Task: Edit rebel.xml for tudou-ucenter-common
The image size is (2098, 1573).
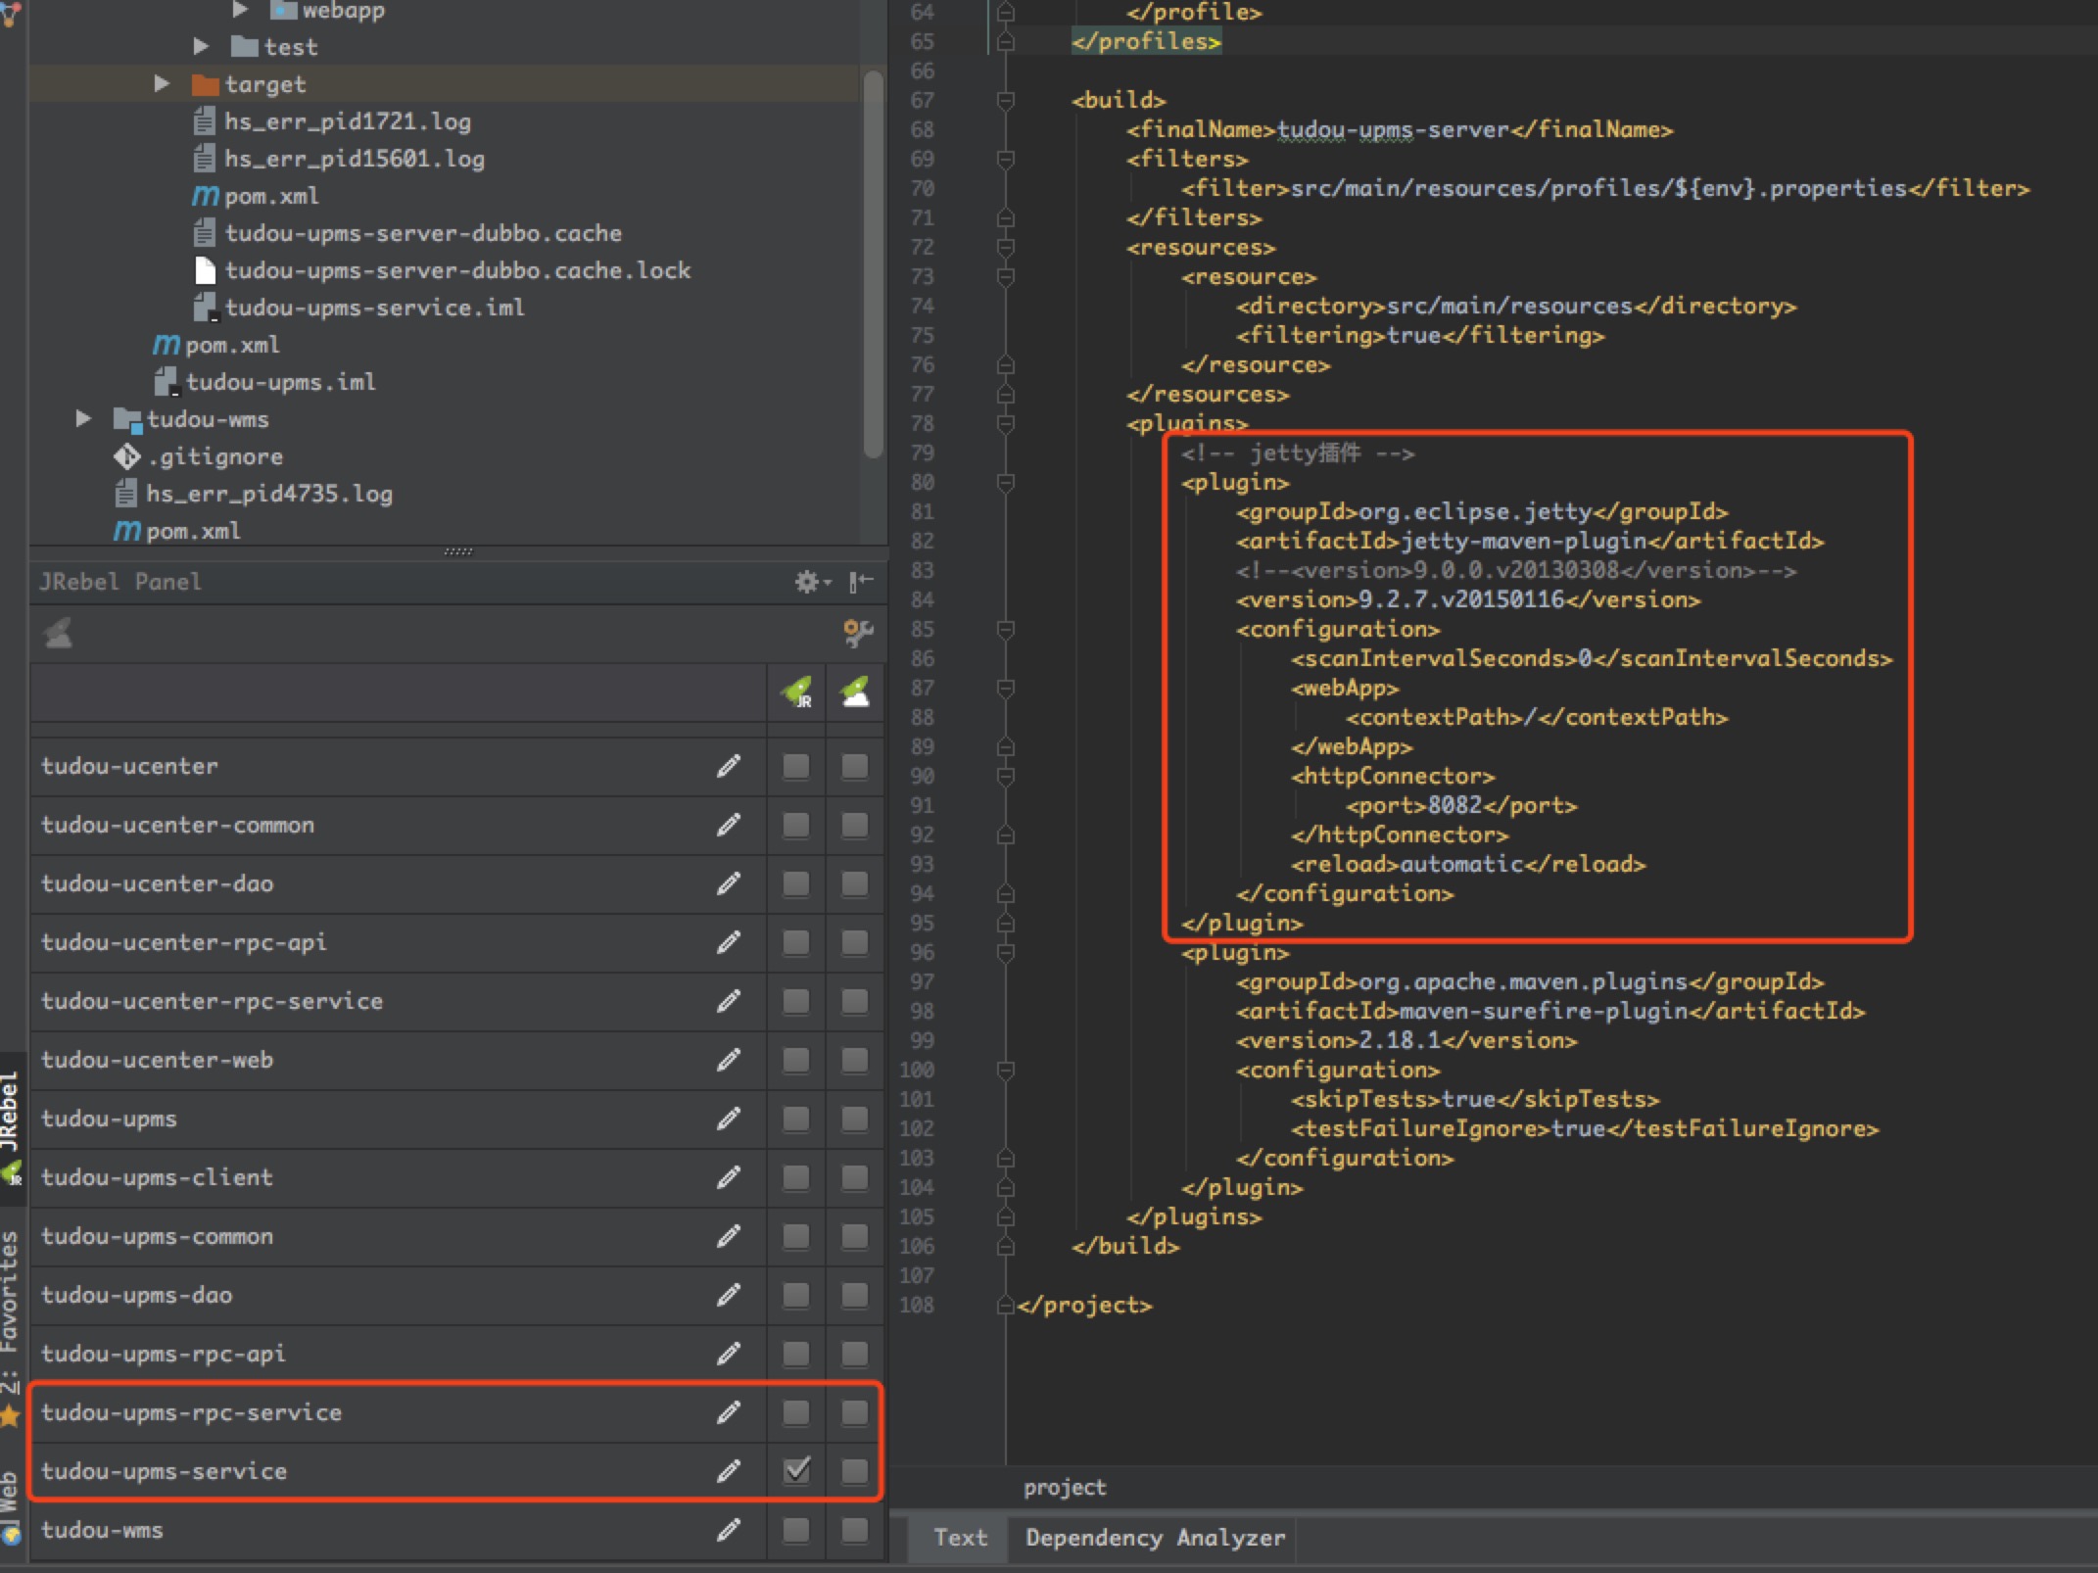Action: pyautogui.click(x=728, y=825)
